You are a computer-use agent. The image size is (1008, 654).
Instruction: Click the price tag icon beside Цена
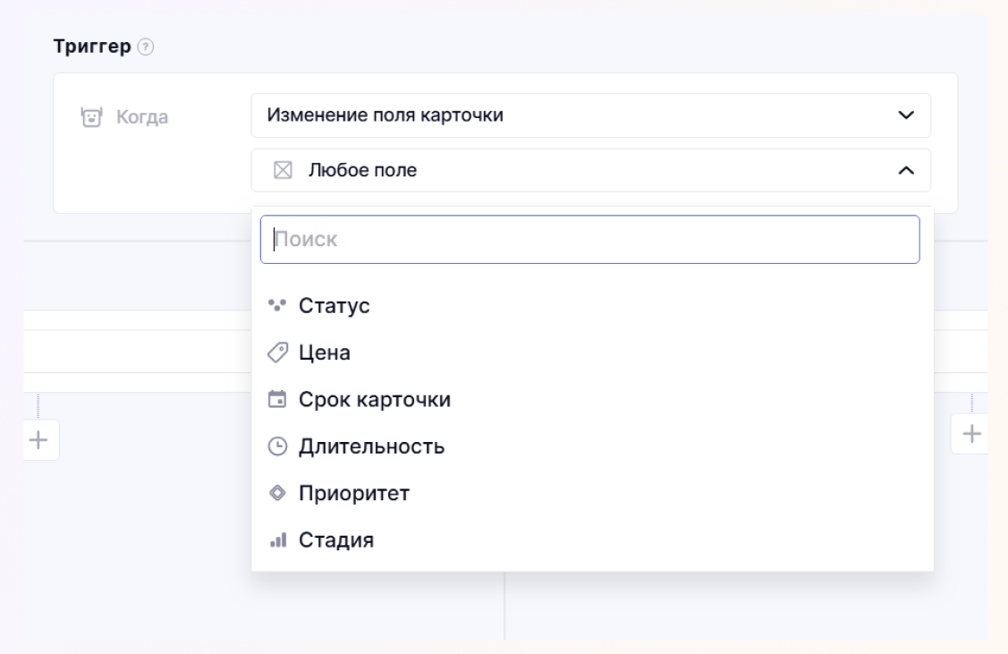276,353
